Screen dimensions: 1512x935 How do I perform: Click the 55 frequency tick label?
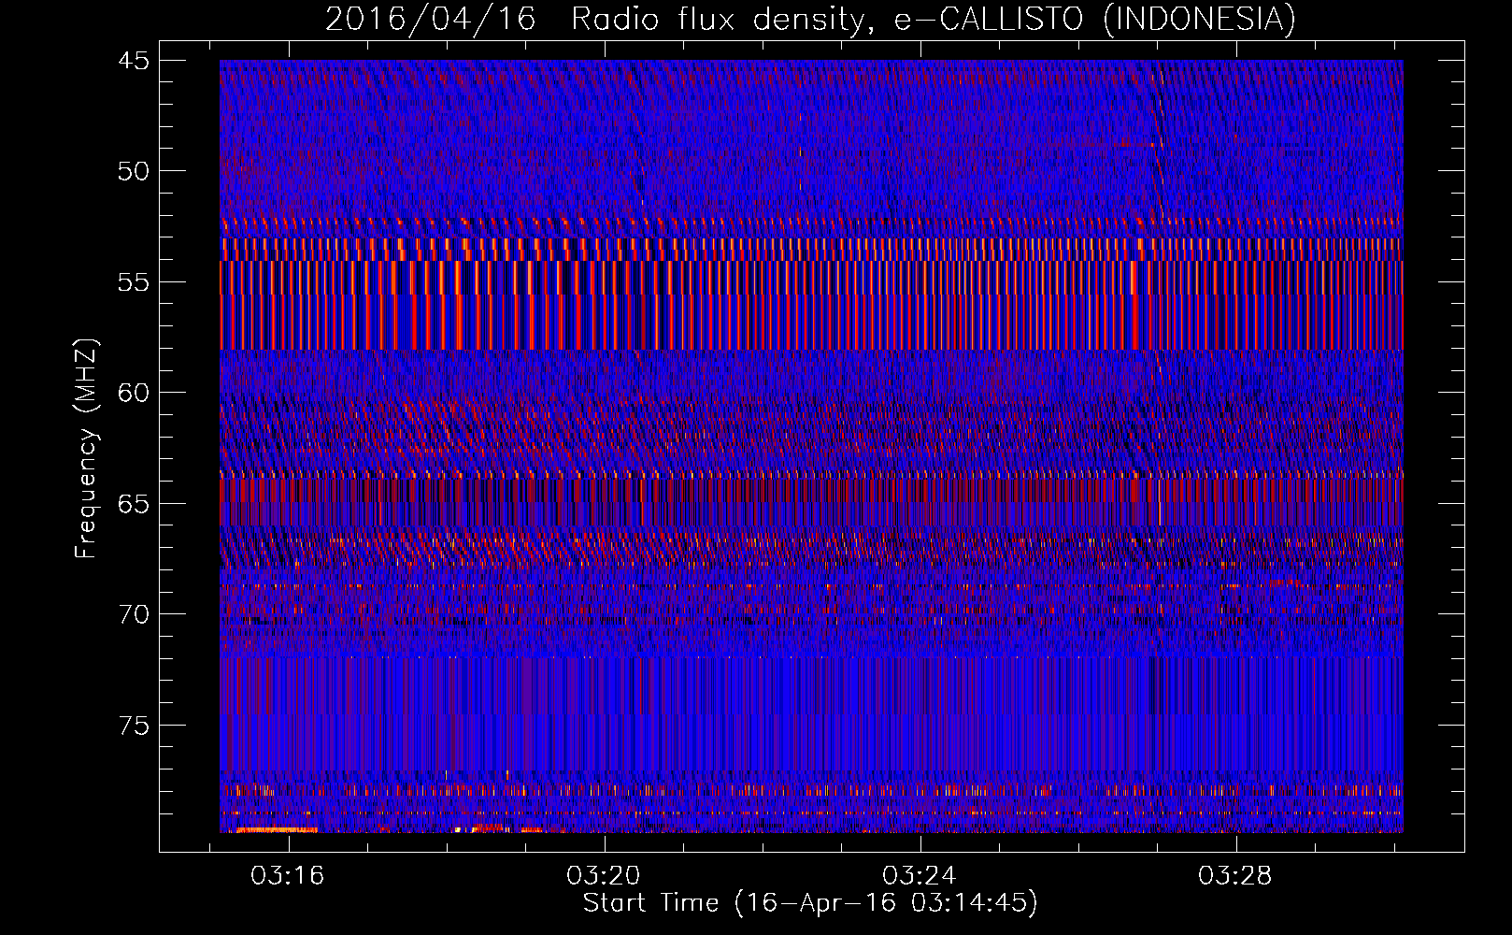coord(133,282)
